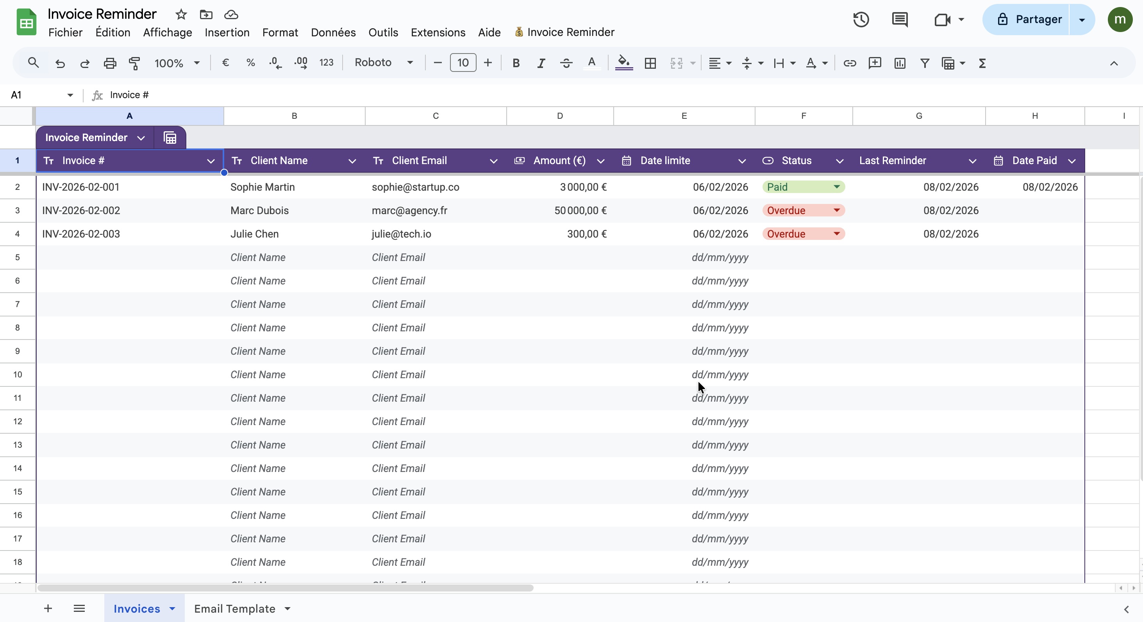This screenshot has width=1143, height=622.
Task: Click the insert chart icon
Action: (x=899, y=63)
